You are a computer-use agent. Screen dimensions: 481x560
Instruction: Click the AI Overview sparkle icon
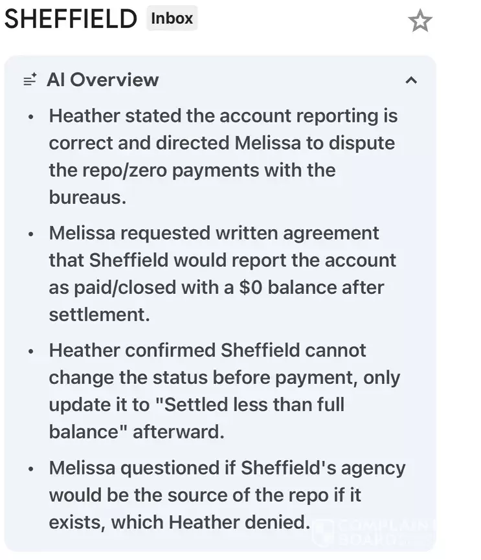click(30, 80)
